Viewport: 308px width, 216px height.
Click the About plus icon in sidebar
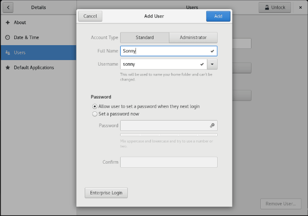pyautogui.click(x=8, y=23)
